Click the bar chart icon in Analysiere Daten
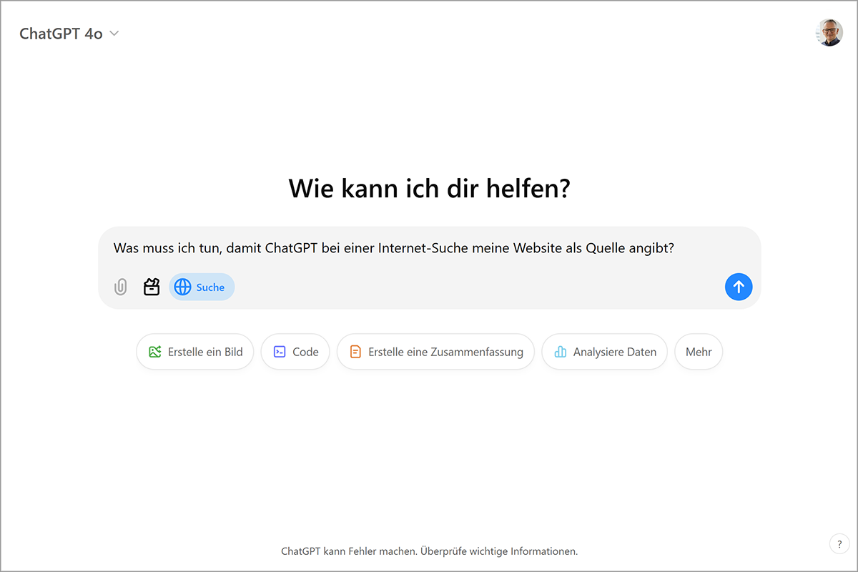Screen dimensions: 858x572 pyautogui.click(x=561, y=352)
